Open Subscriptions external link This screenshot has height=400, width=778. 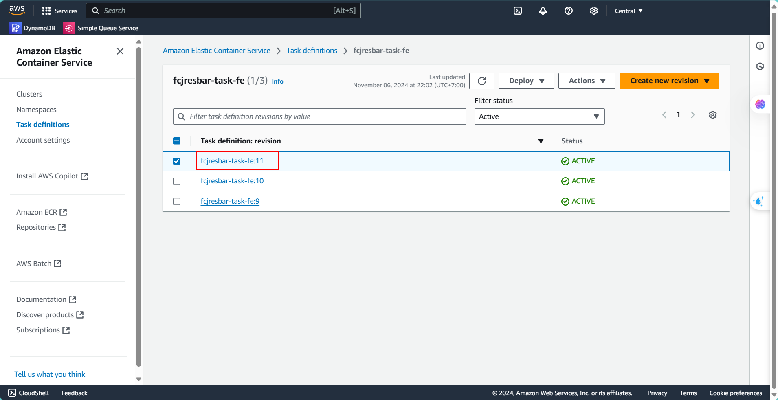43,330
